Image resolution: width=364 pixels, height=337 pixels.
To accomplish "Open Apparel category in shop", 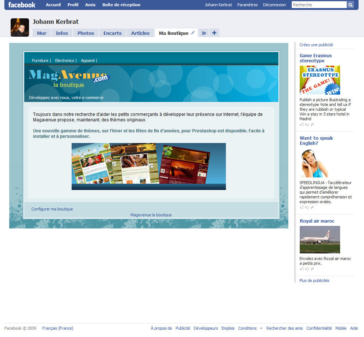I will [x=88, y=61].
